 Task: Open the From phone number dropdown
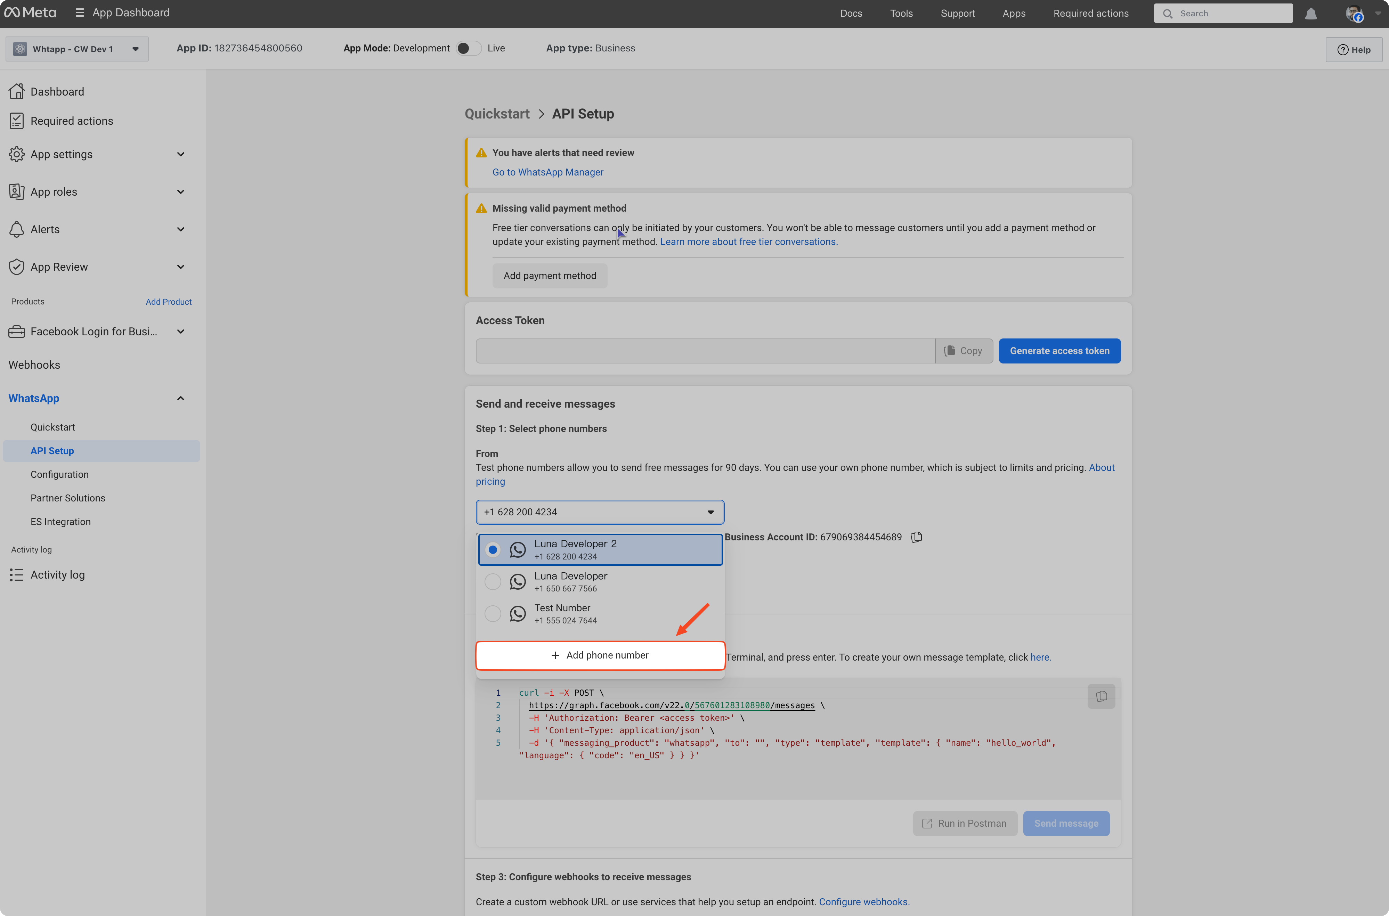pos(600,512)
